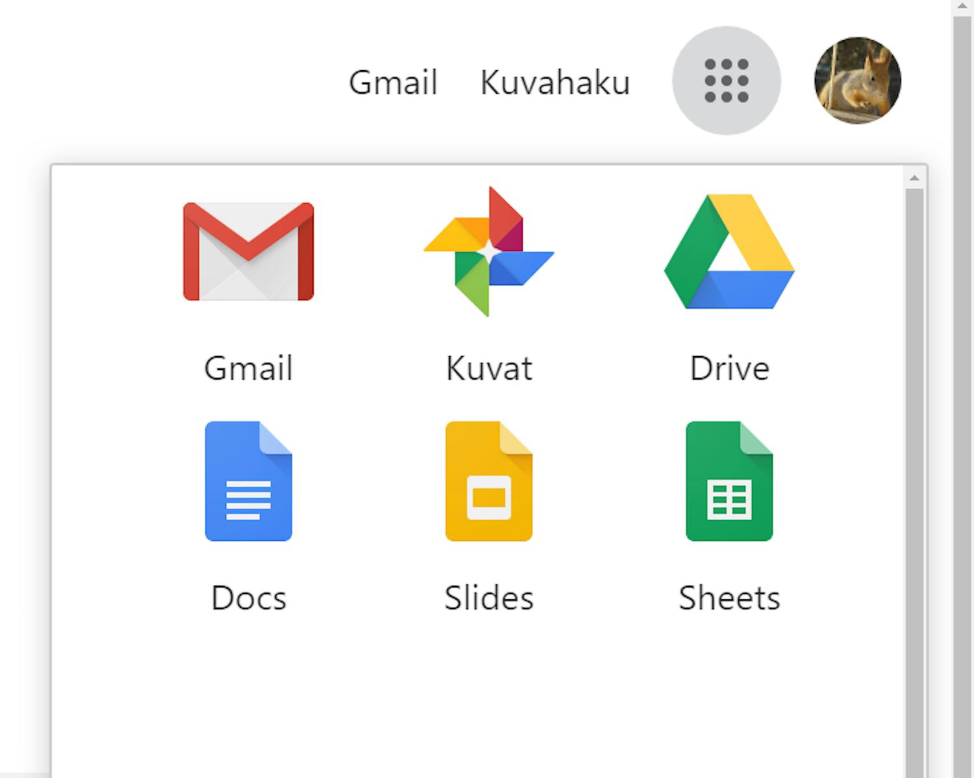Viewport: 974px width, 778px height.
Task: Launch Google Drive from its icon
Action: tap(729, 252)
